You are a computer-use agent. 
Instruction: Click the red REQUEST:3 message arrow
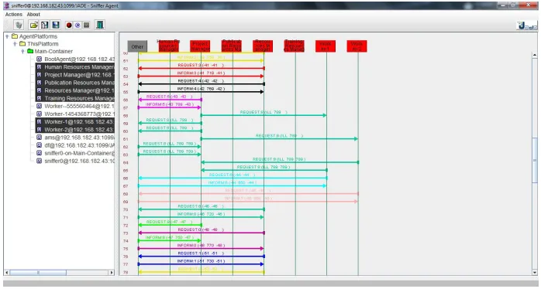coord(202,68)
